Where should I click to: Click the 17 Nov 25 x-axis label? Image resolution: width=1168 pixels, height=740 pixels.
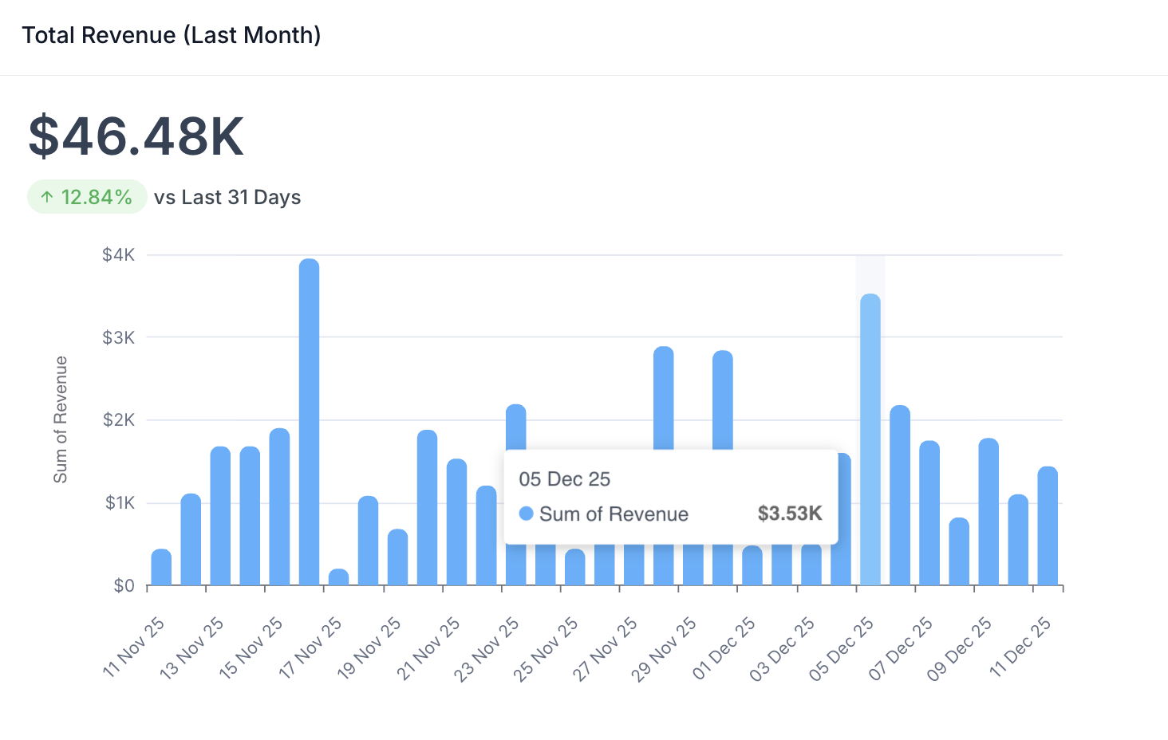coord(311,647)
